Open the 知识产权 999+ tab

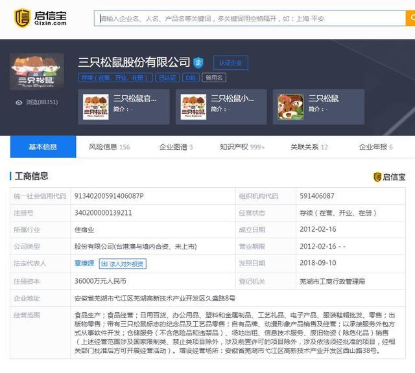(x=242, y=147)
